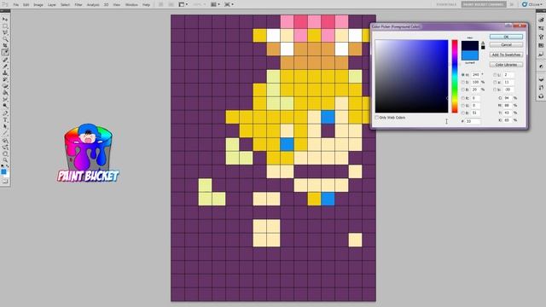This screenshot has width=546, height=307.
Task: Select the Horizontal Type tool
Action: [5, 119]
